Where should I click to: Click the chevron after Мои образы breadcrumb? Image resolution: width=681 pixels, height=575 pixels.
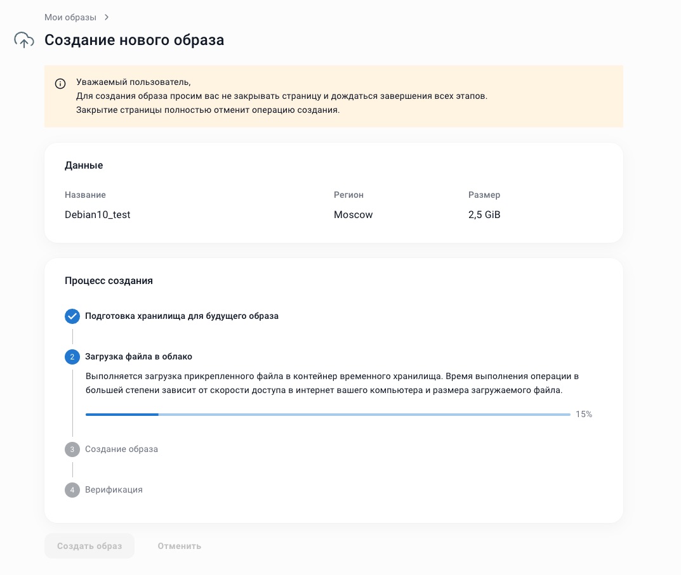106,17
